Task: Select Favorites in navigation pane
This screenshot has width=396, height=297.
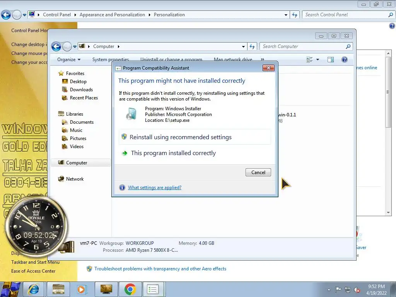Action: 75,73
